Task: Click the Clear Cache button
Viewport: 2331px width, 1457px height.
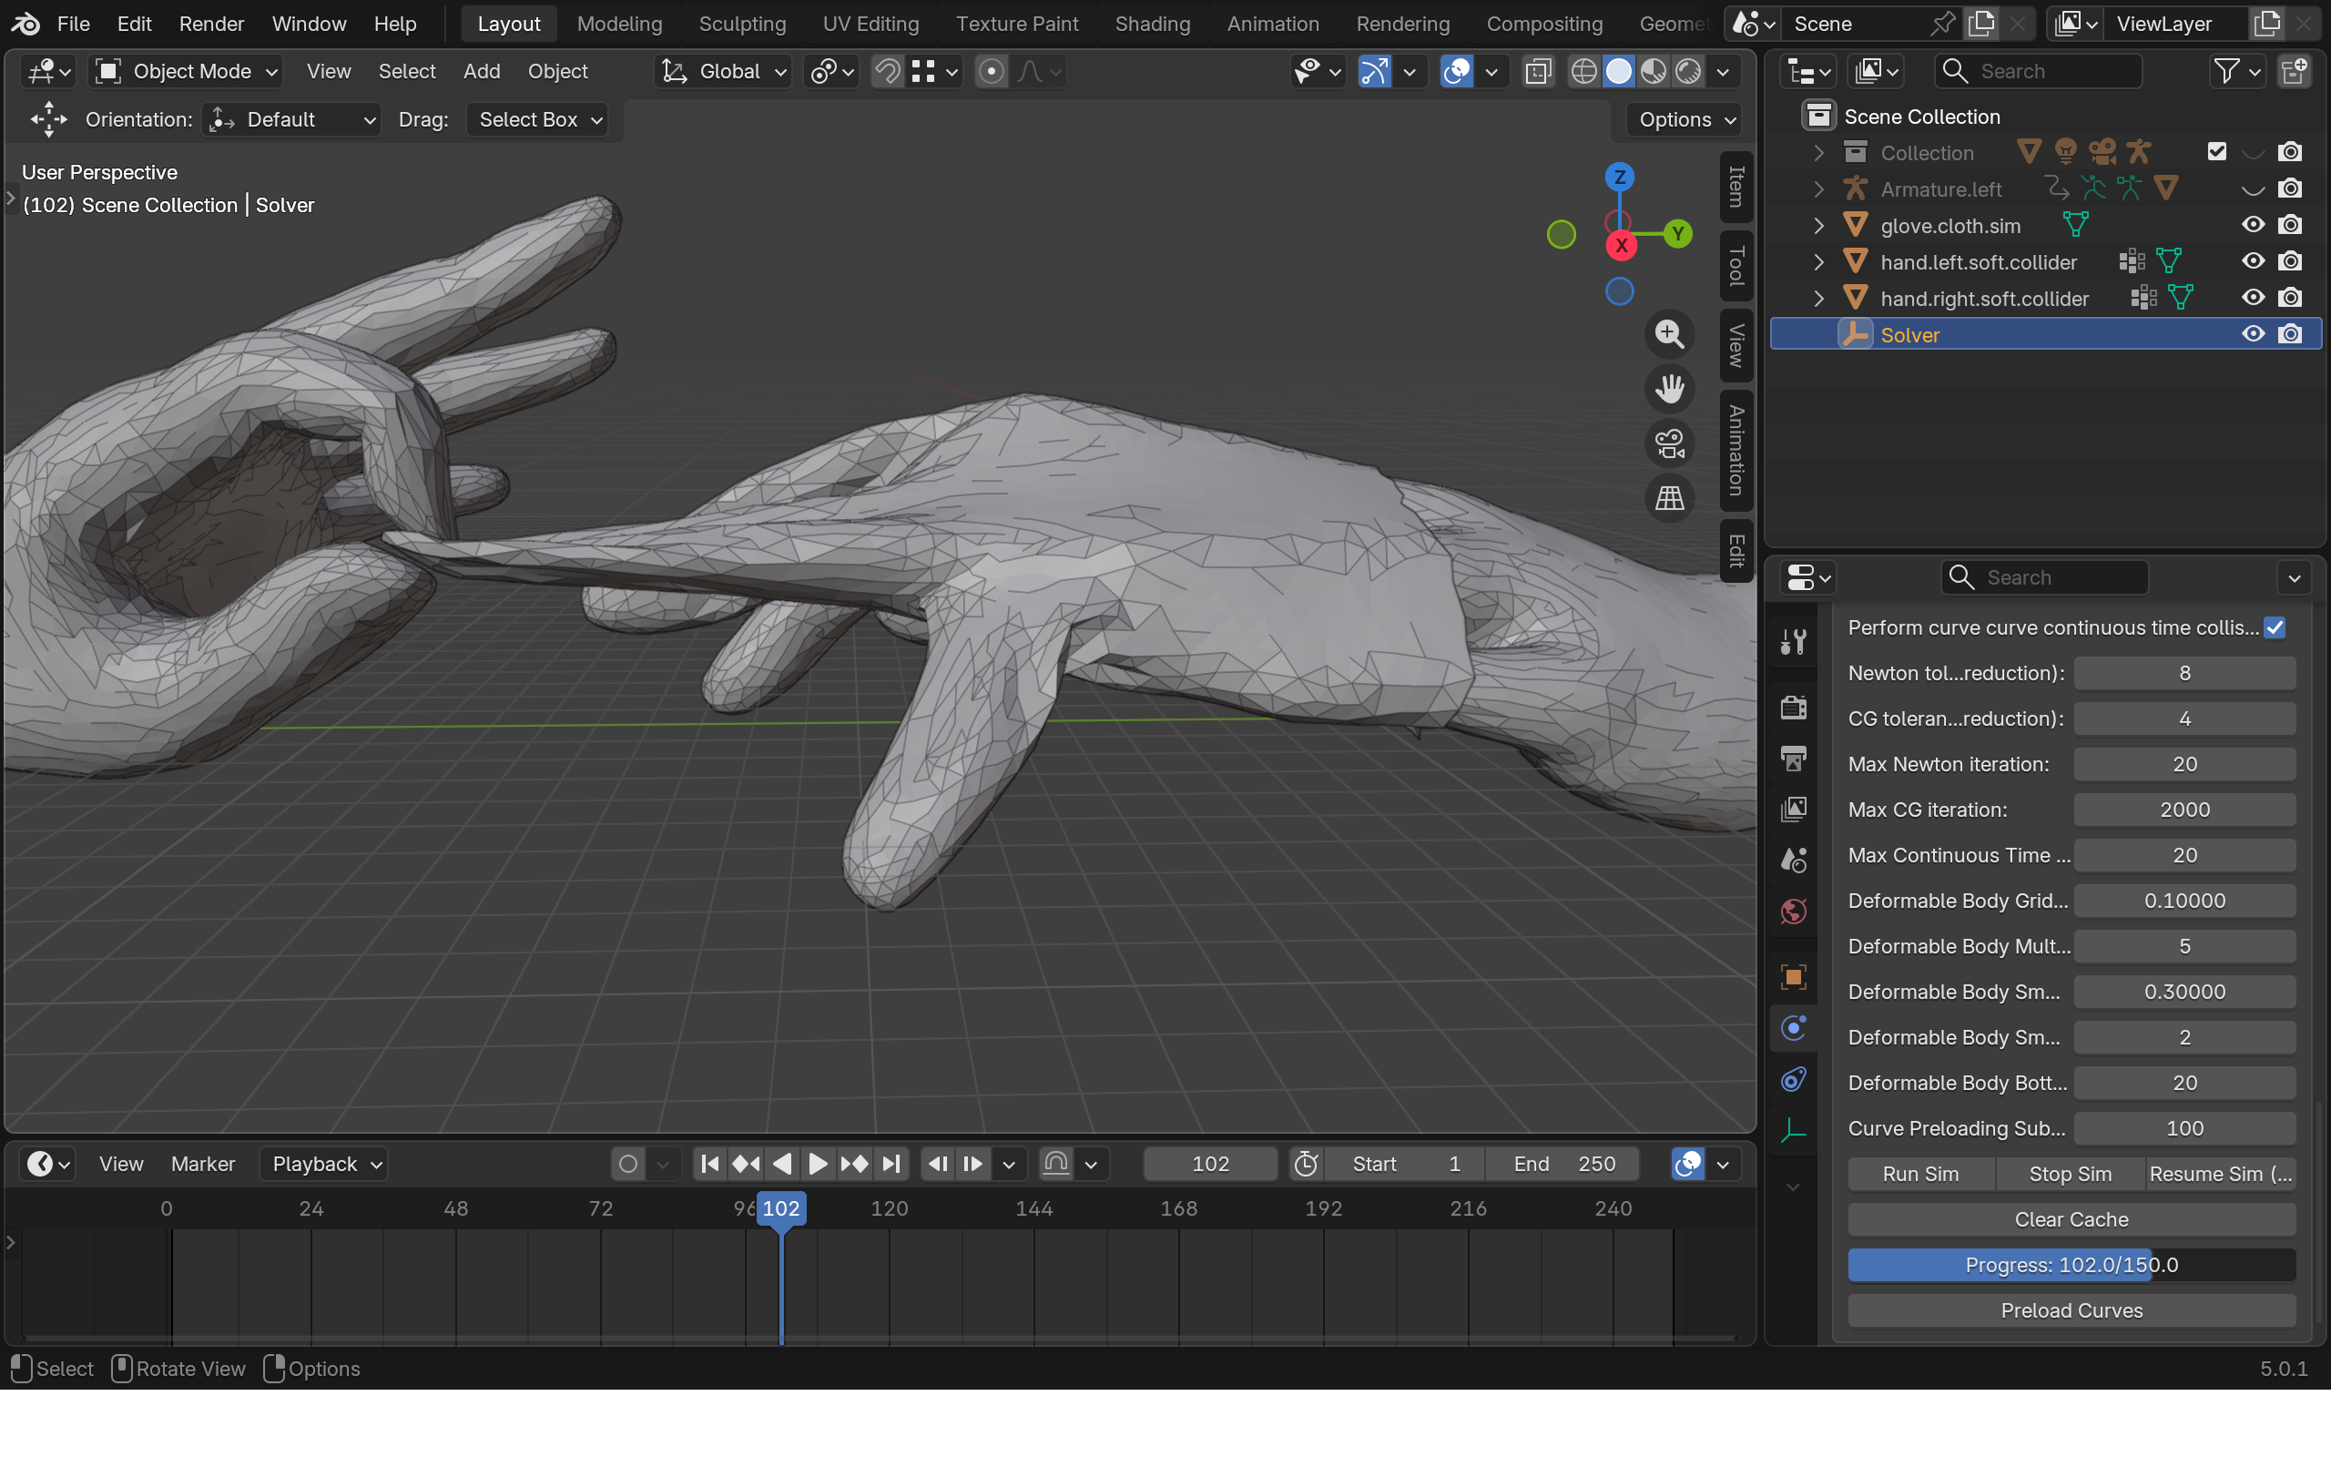Action: point(2071,1220)
